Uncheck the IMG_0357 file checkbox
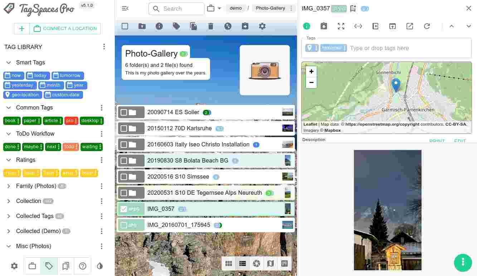 (x=124, y=209)
